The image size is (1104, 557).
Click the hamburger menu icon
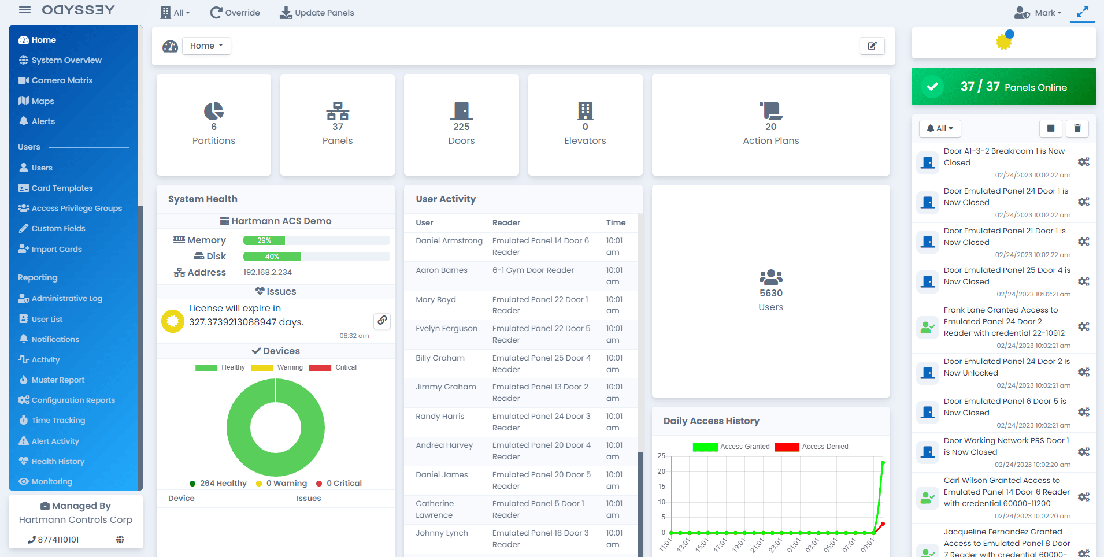coord(25,10)
